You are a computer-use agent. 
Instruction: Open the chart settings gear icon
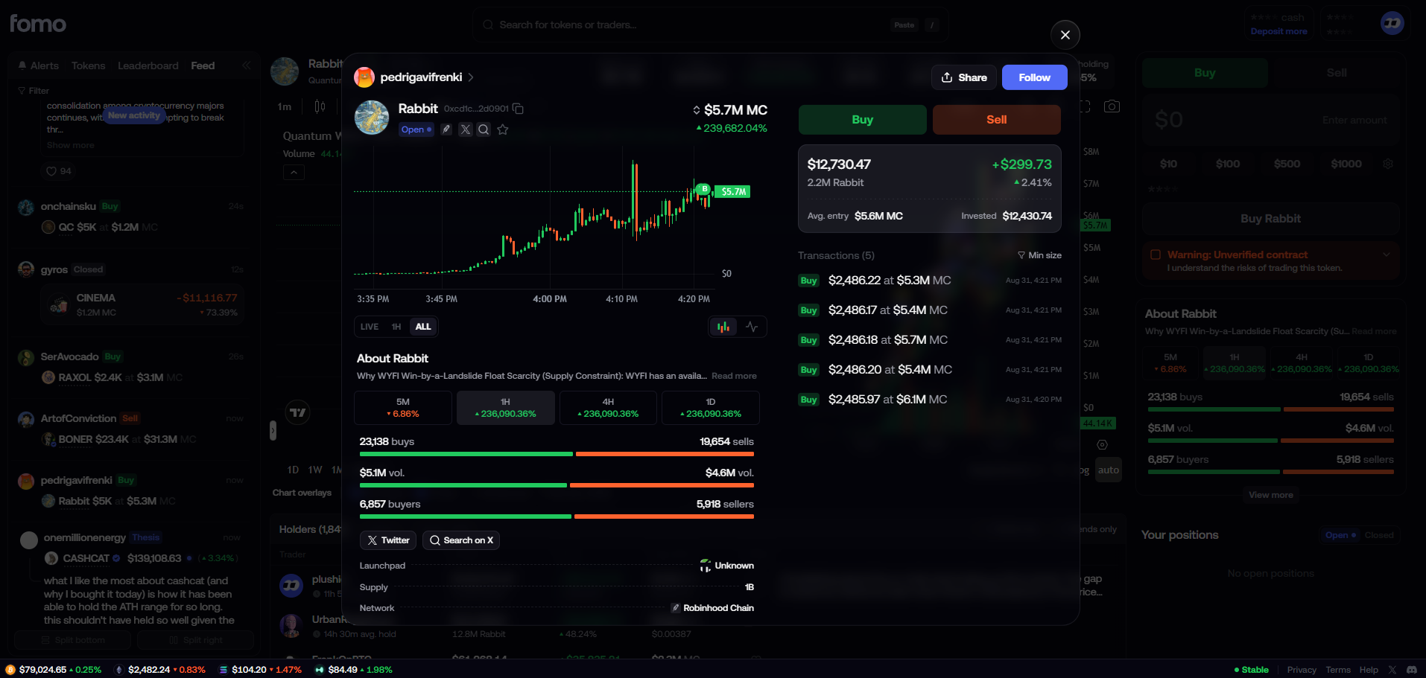point(1103,444)
